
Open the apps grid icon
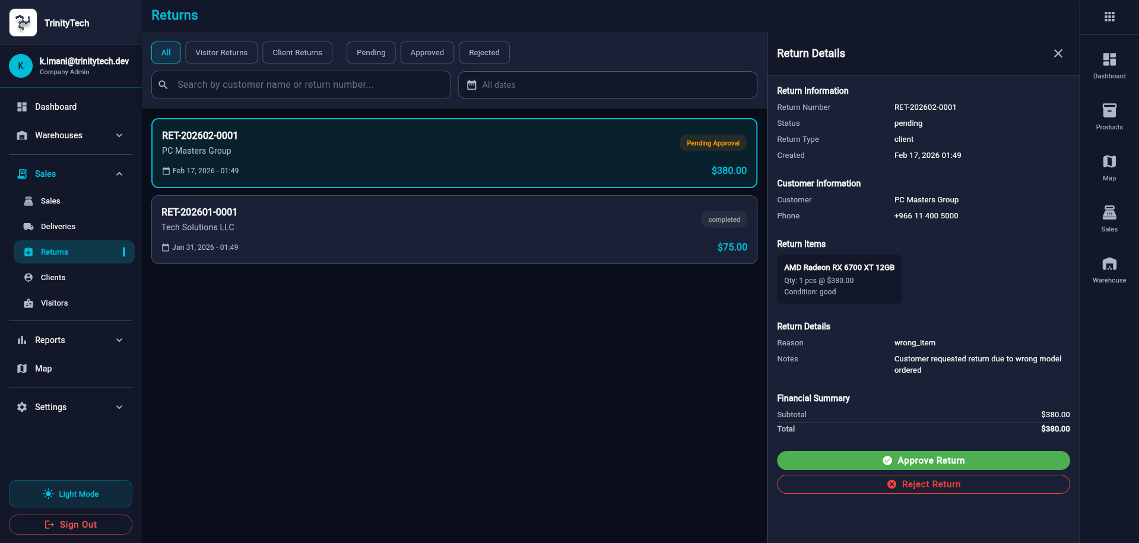1109,17
